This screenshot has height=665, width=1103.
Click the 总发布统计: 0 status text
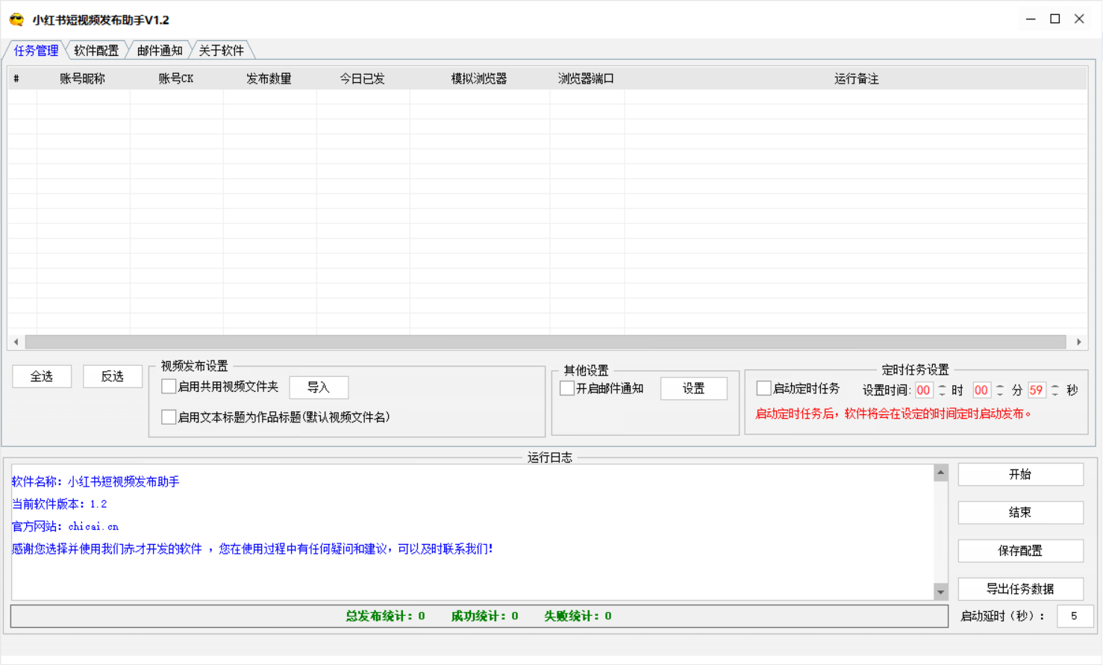385,616
